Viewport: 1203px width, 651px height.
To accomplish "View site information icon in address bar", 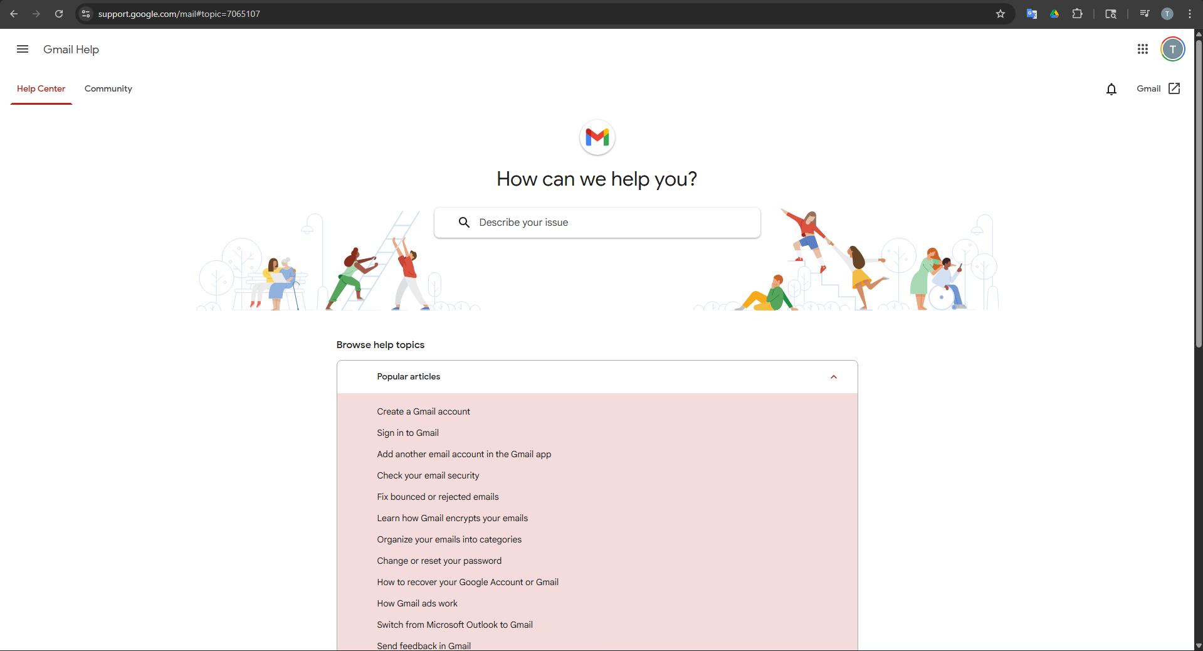I will coord(86,14).
